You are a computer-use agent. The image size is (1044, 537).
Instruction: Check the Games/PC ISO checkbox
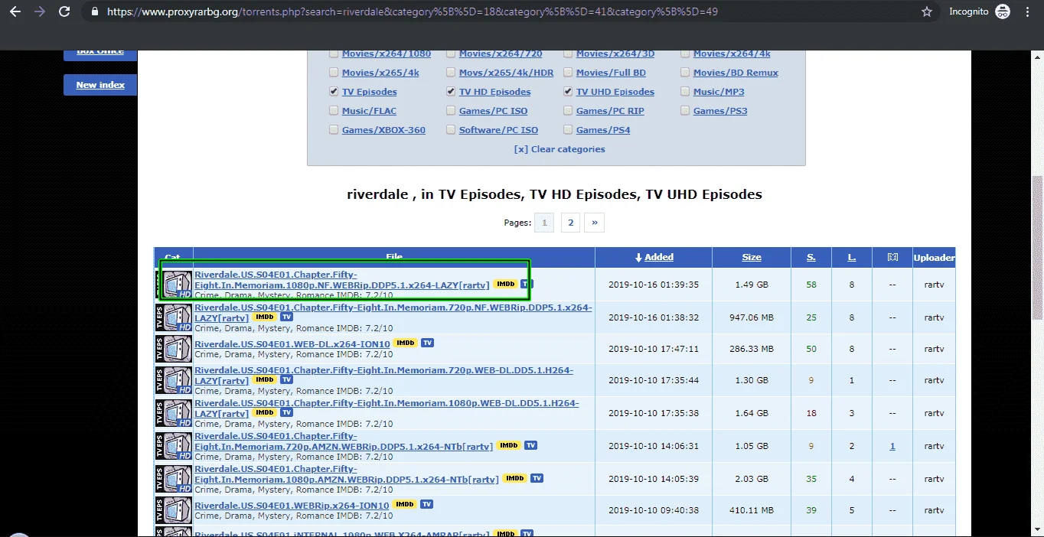(451, 111)
